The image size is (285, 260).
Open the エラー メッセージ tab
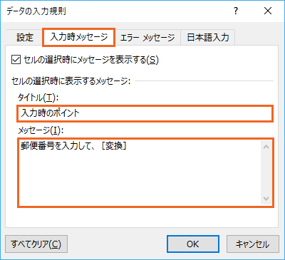click(147, 38)
